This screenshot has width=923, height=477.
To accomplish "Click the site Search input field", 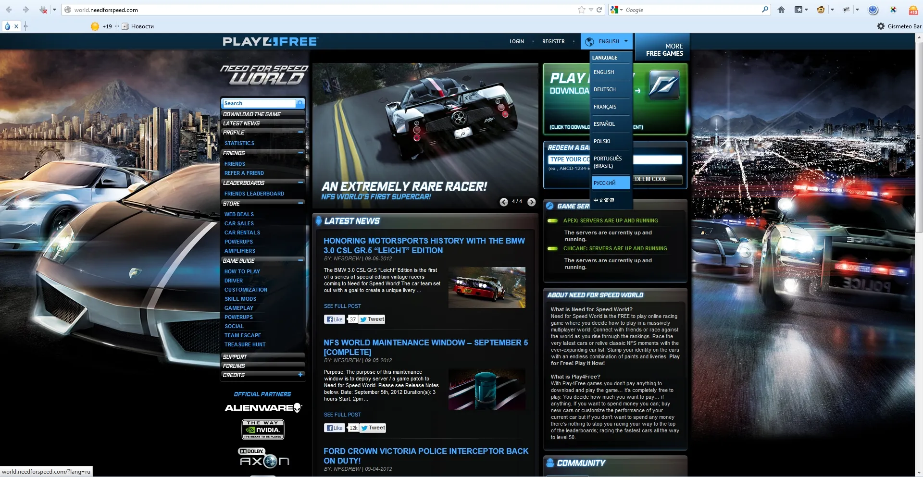I will [x=259, y=103].
